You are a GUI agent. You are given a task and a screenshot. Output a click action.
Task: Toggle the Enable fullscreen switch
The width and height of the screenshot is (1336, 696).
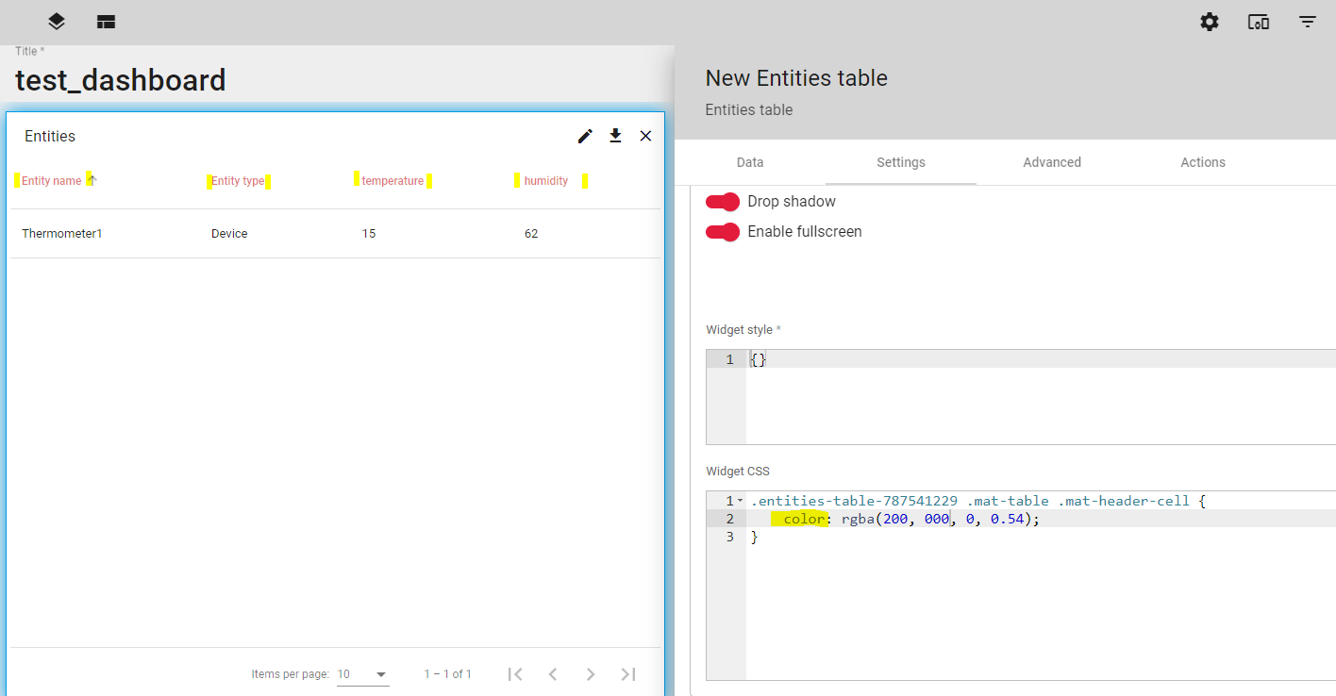coord(723,232)
